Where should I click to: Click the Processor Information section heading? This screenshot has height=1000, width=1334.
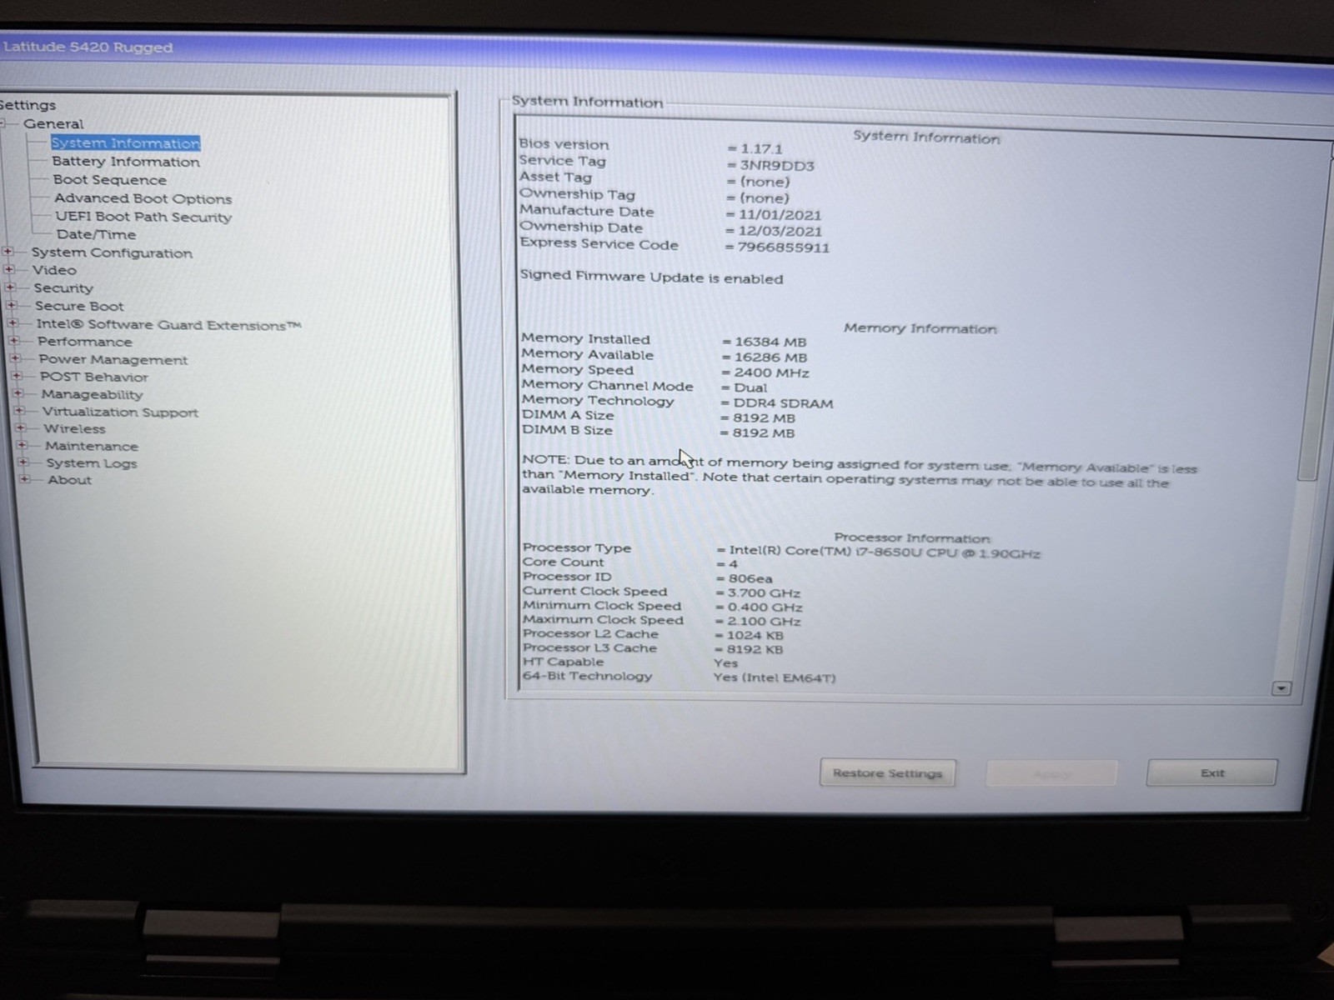[912, 538]
